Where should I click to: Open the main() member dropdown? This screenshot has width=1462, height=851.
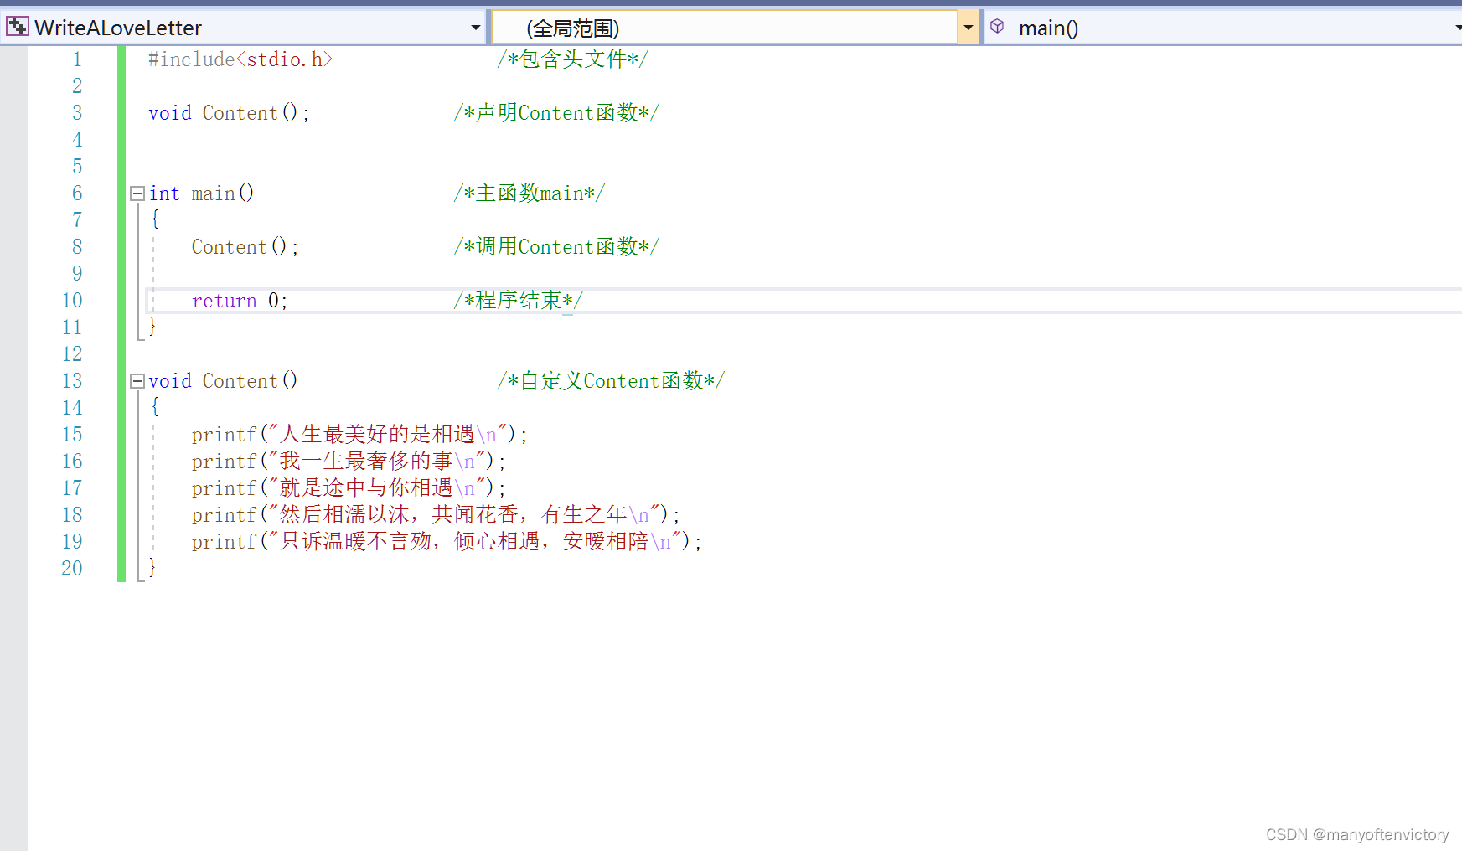click(1456, 28)
